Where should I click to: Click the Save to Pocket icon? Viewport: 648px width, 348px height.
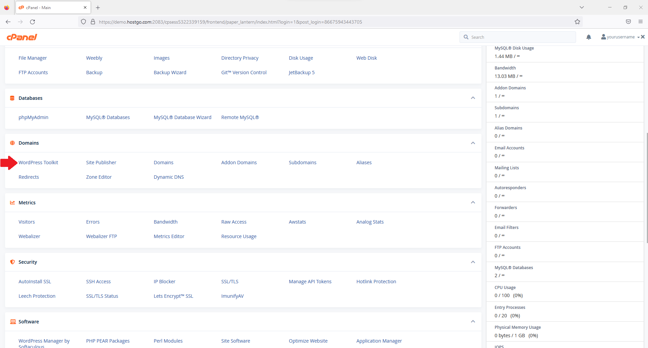628,22
